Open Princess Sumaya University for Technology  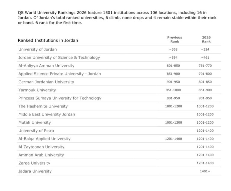point(60,98)
